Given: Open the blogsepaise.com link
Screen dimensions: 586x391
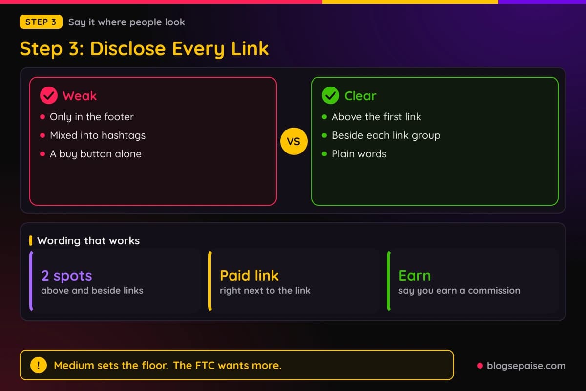Looking at the screenshot, I should 526,366.
